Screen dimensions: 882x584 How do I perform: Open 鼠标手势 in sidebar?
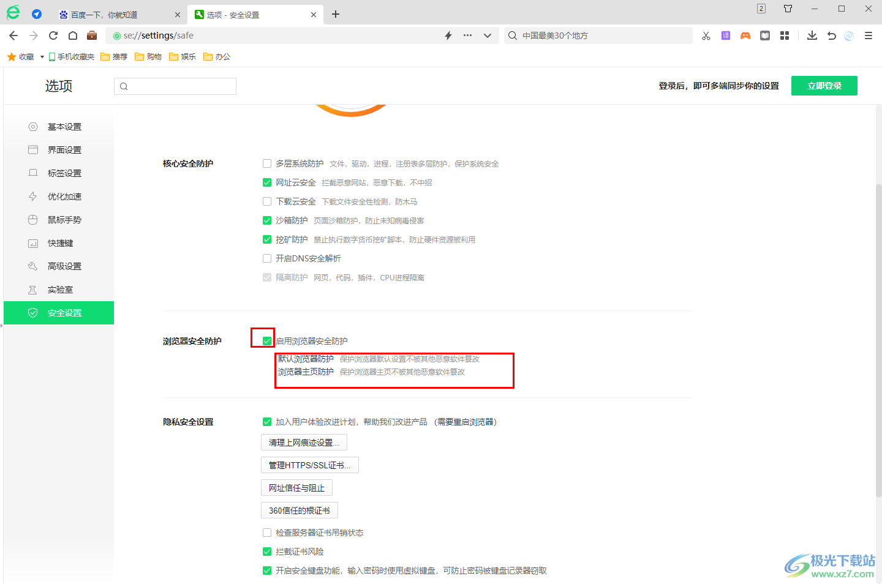click(x=59, y=220)
